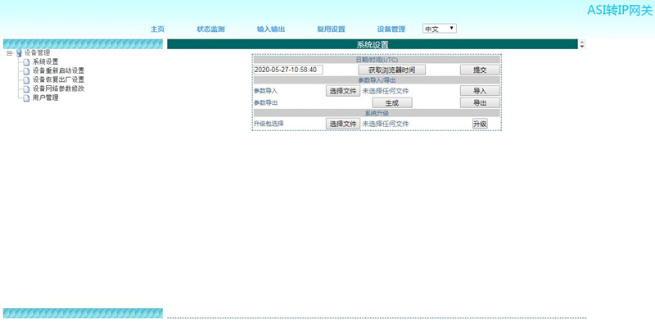Click the ASI转IP网关 title text

(620, 10)
